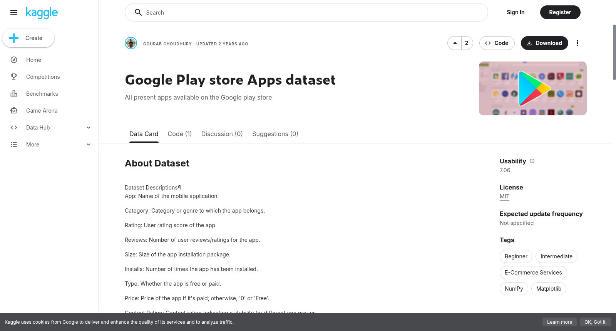The height and width of the screenshot is (331, 616).
Task: Click the page vertical scrollbar
Action: pyautogui.click(x=614, y=52)
